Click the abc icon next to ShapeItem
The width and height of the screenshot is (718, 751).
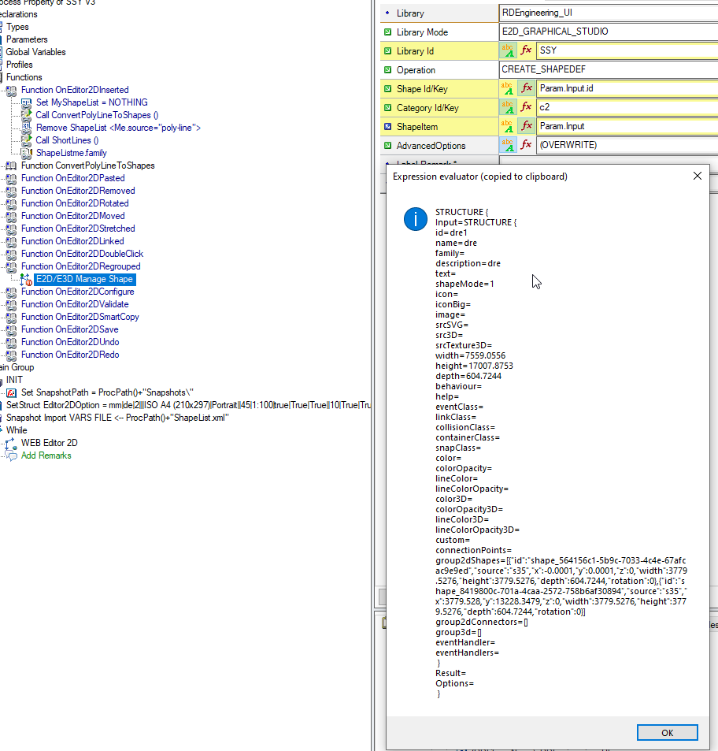[x=508, y=126]
